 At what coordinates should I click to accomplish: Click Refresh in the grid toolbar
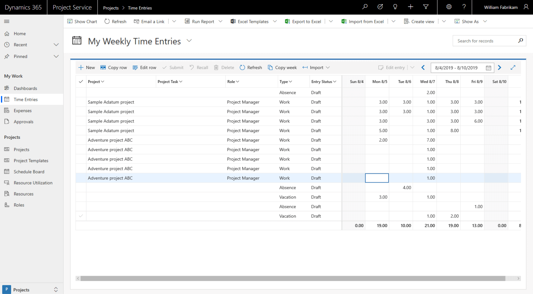(x=251, y=68)
